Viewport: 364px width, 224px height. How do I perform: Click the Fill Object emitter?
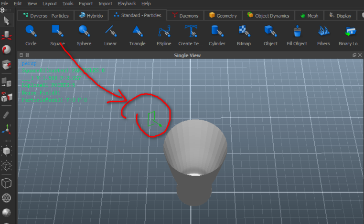pos(297,32)
